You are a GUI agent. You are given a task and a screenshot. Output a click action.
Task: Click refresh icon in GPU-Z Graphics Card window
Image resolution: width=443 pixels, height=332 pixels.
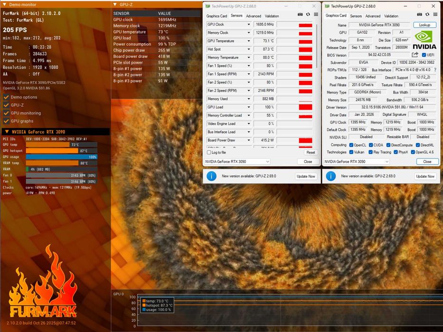point(427,14)
